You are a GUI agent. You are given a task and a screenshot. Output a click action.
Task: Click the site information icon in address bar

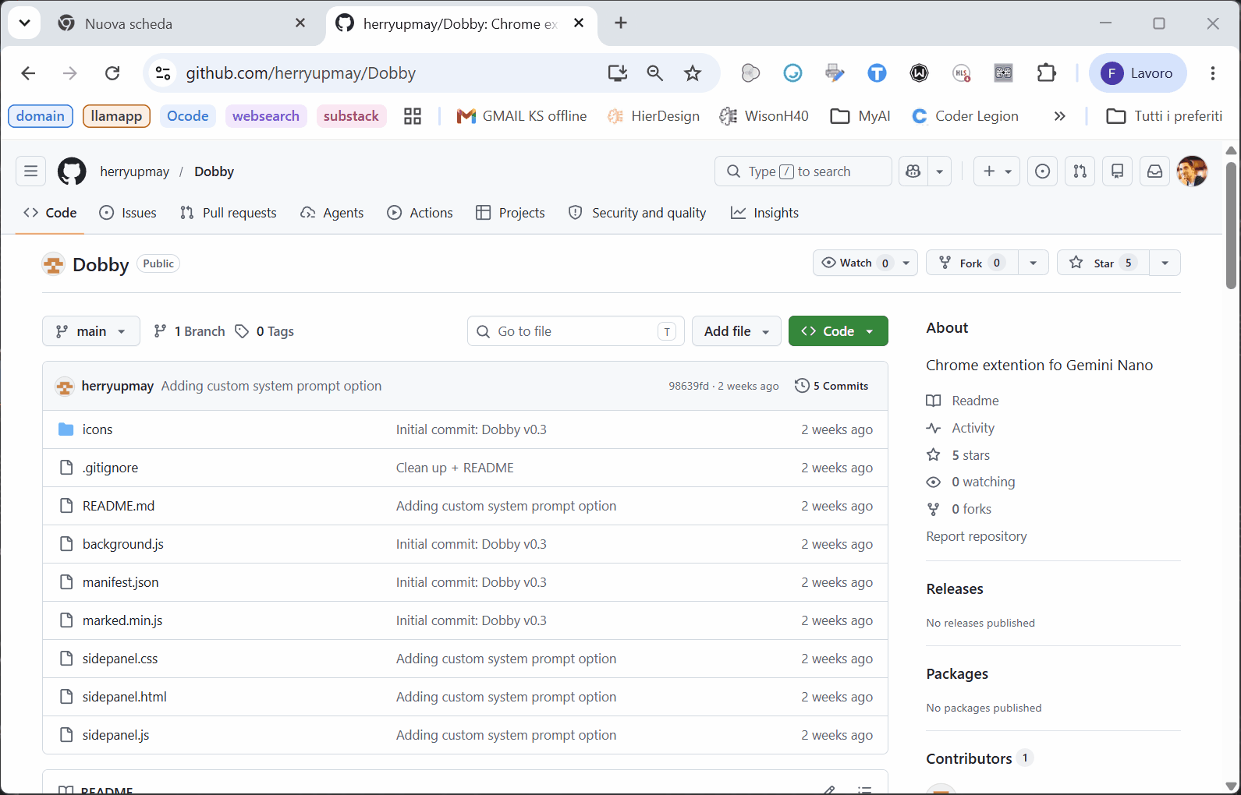[163, 73]
